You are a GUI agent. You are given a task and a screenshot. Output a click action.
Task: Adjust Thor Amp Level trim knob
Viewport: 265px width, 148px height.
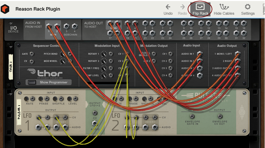coord(104,76)
